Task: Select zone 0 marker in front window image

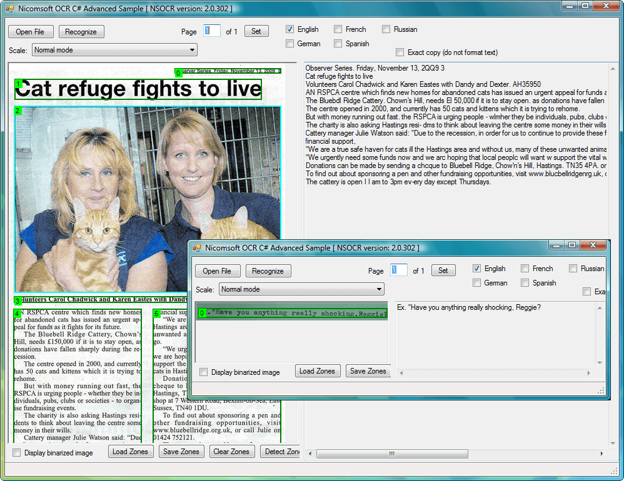Action: click(202, 313)
